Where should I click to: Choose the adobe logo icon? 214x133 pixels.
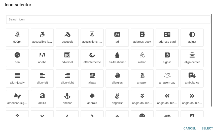pos(42,58)
